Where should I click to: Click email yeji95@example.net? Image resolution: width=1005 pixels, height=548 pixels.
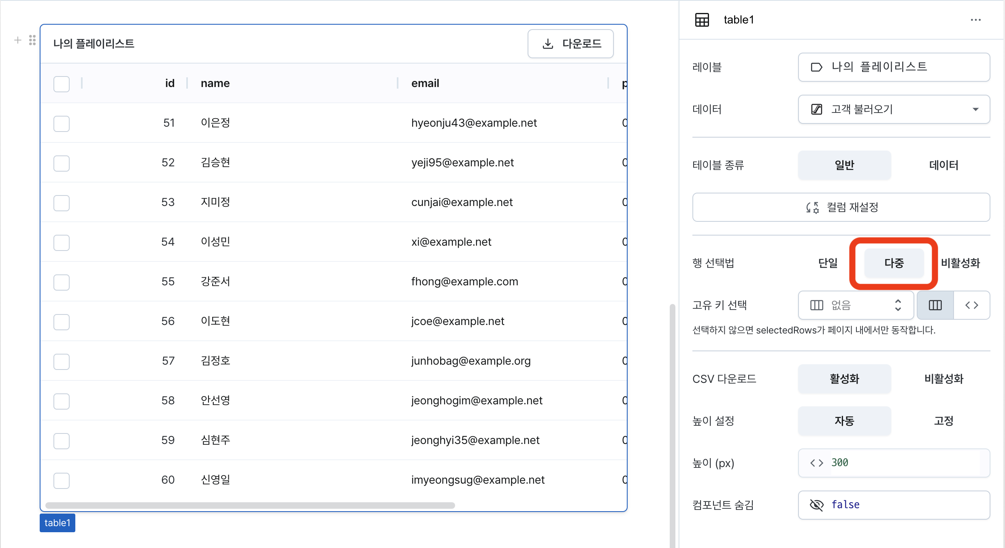(x=462, y=163)
